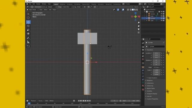Activate the Transform tool in the left toolbar

(28, 34)
